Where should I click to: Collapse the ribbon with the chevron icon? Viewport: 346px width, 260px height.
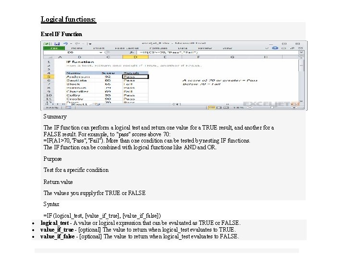(267, 48)
